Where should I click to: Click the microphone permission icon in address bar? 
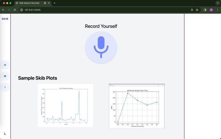[x=192, y=10]
